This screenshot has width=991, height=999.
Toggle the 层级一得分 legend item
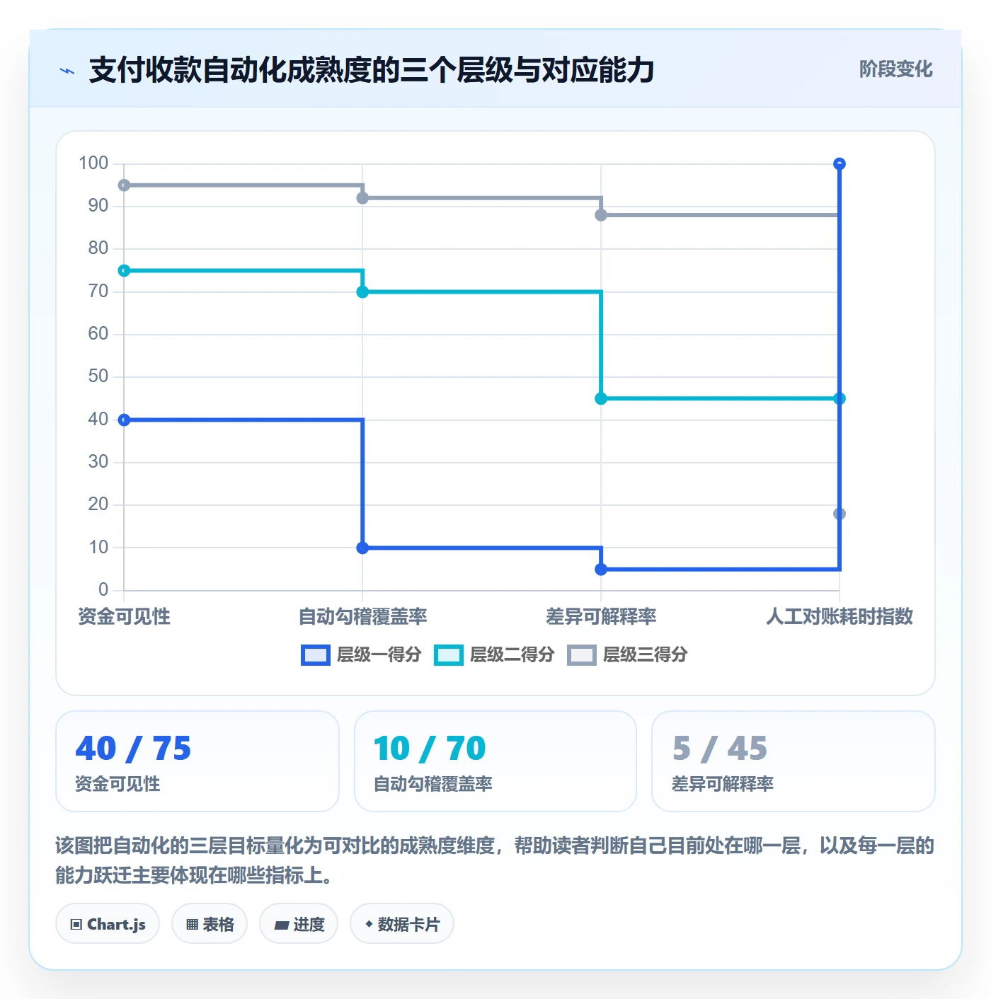click(x=361, y=655)
